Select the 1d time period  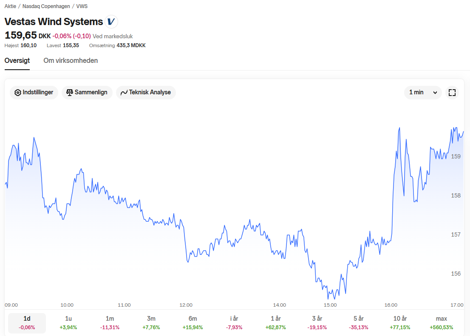(27, 323)
